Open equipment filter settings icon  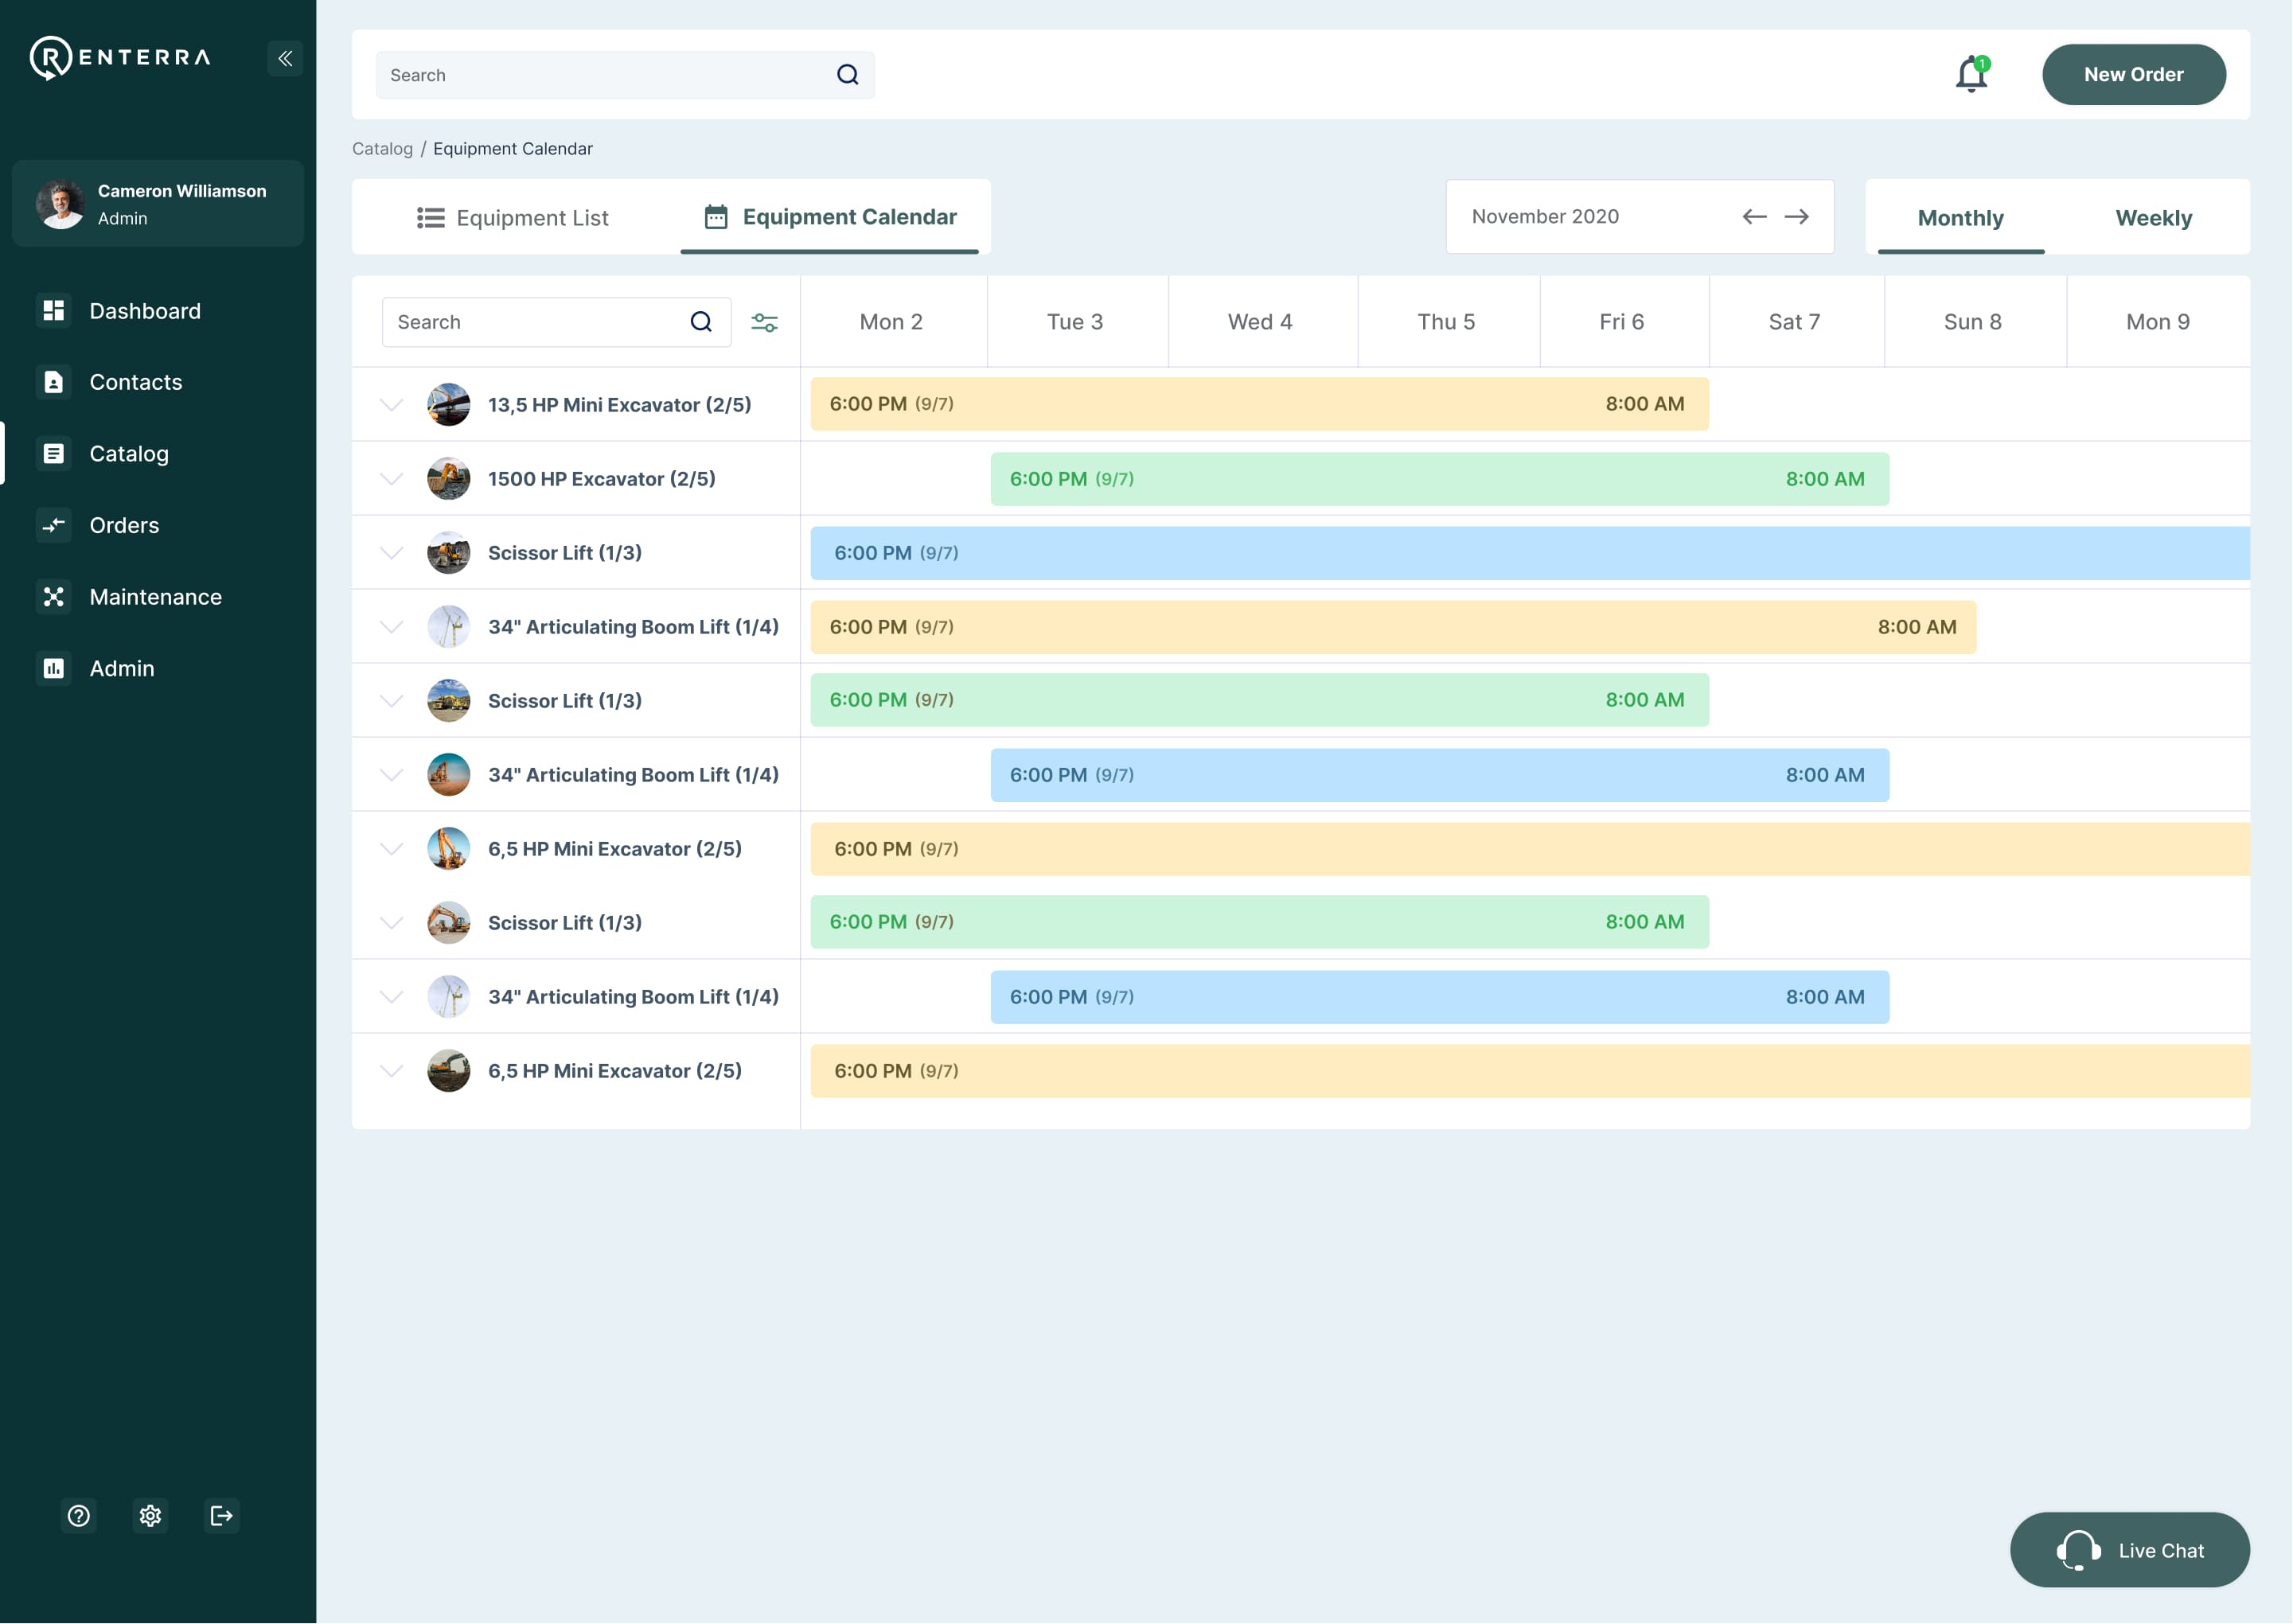tap(765, 322)
